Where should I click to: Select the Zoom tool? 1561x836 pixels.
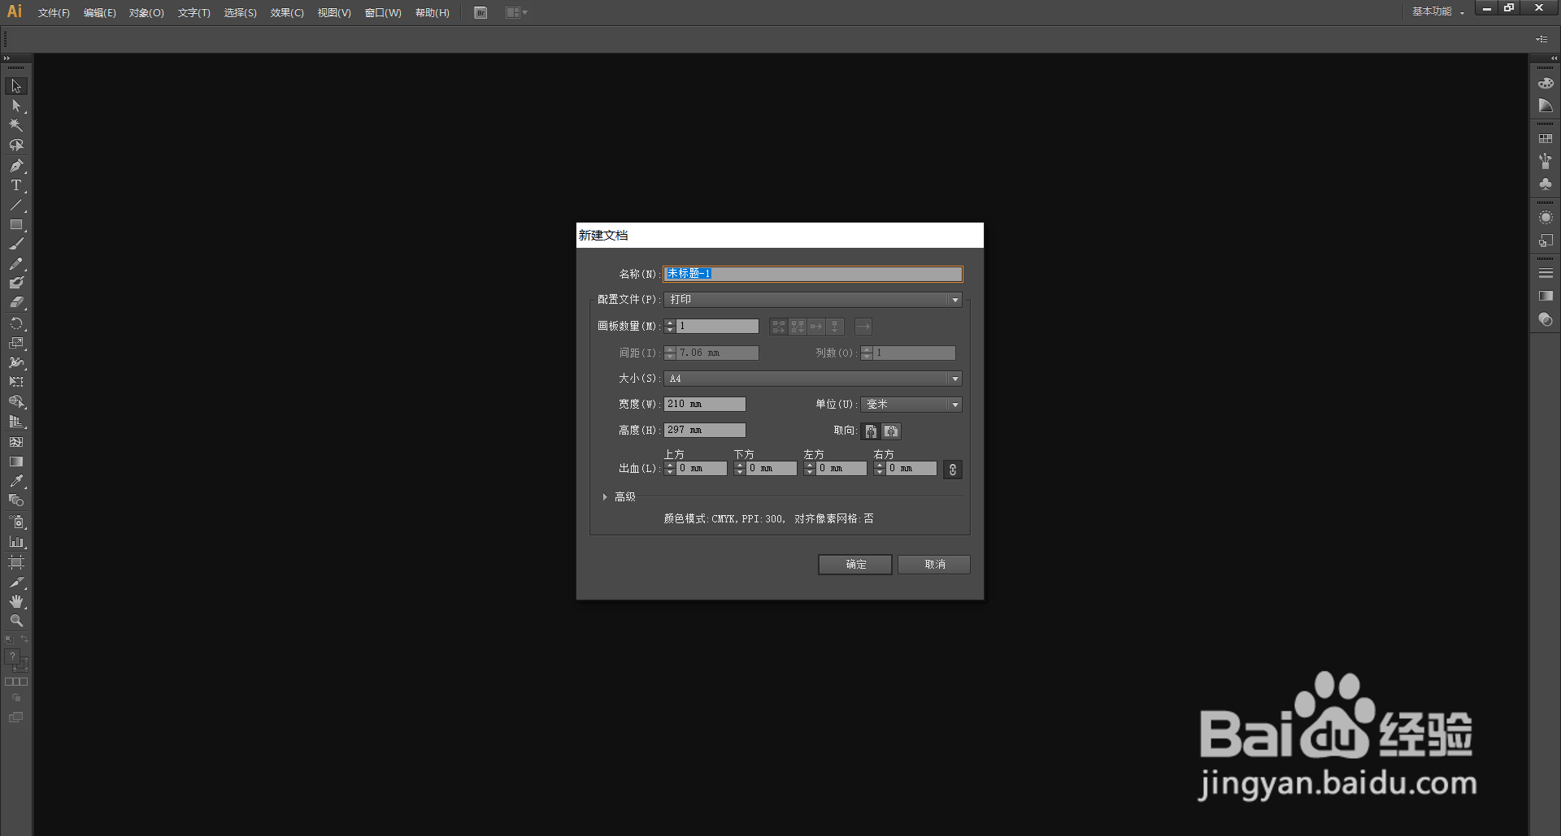15,620
